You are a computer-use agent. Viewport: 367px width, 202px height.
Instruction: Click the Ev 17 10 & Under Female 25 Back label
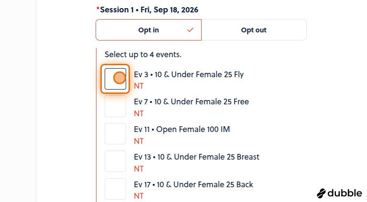tap(194, 184)
